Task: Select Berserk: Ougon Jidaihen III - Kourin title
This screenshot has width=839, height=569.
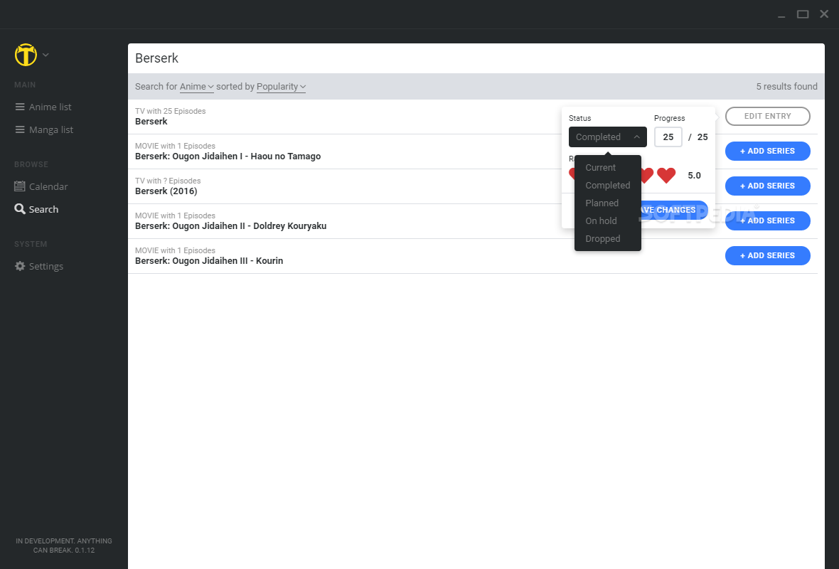Action: coord(208,261)
